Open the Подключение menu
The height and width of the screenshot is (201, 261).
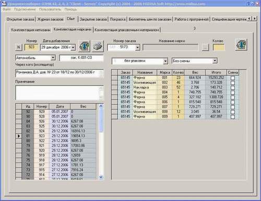[25, 9]
